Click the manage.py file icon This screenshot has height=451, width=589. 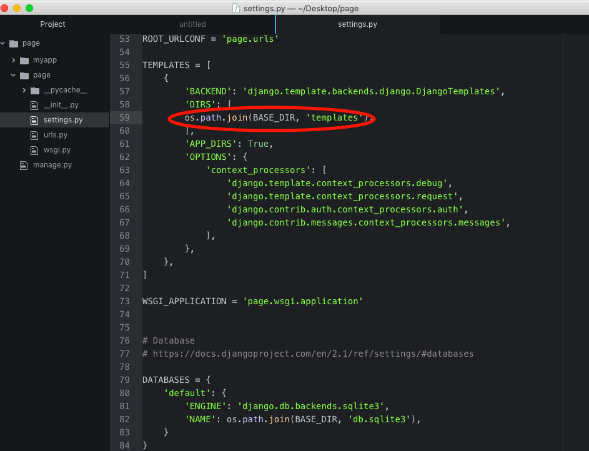[24, 166]
